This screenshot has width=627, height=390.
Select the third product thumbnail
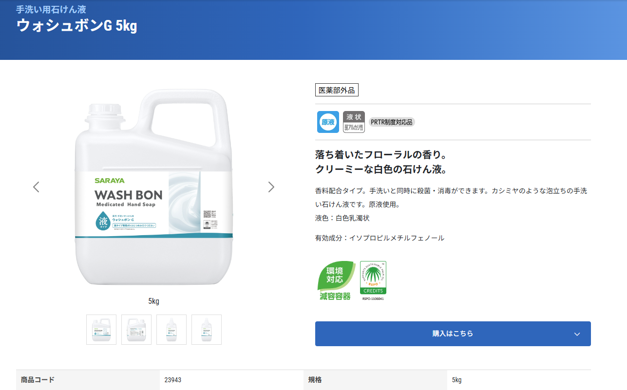[171, 330]
